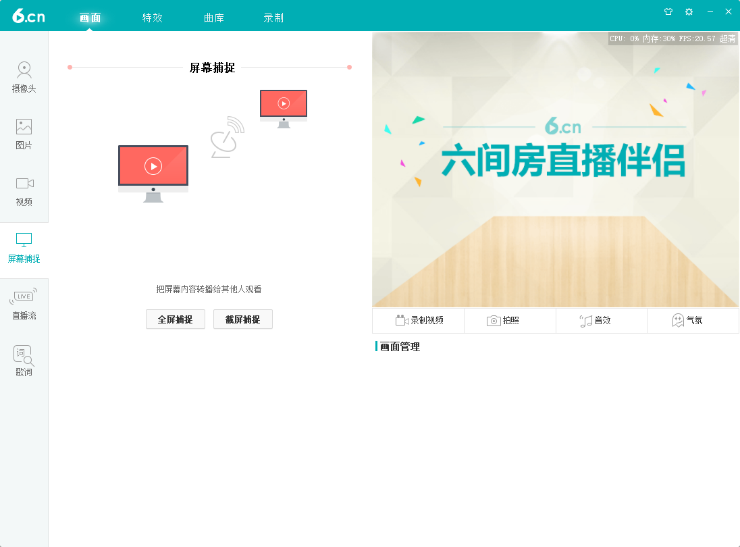Click the 6.cn logo in the title bar
Image resolution: width=740 pixels, height=547 pixels.
[28, 16]
